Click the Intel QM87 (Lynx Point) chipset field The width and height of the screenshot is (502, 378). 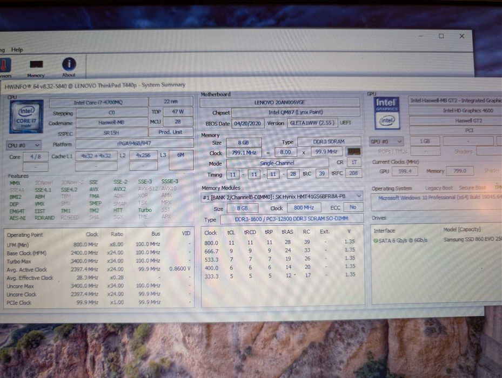coord(296,112)
